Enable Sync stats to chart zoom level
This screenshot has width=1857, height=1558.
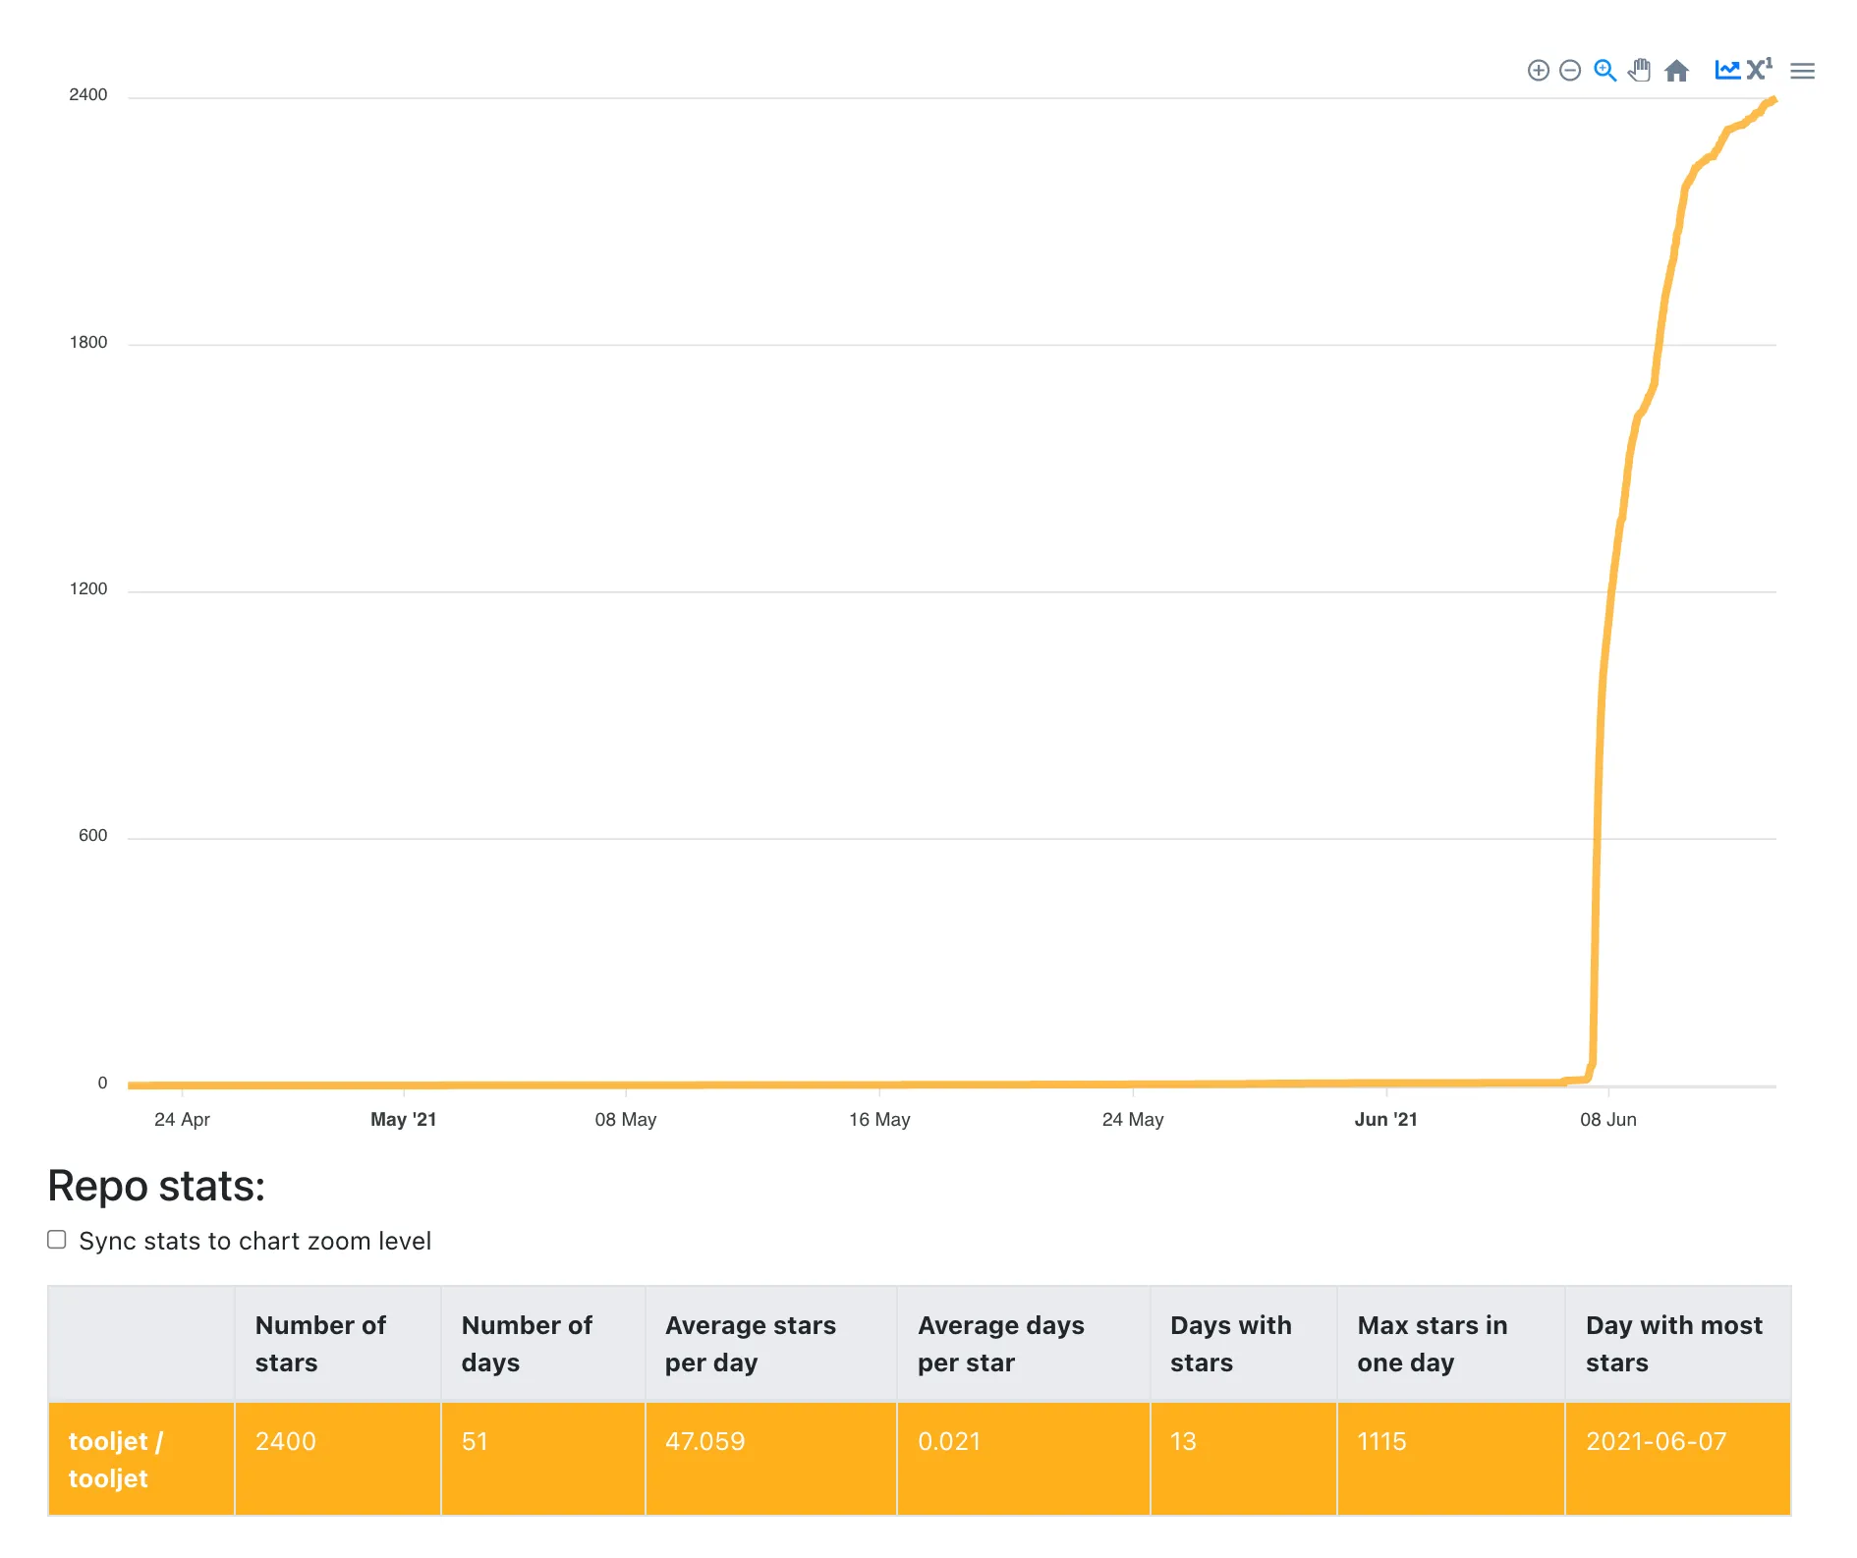(x=56, y=1240)
